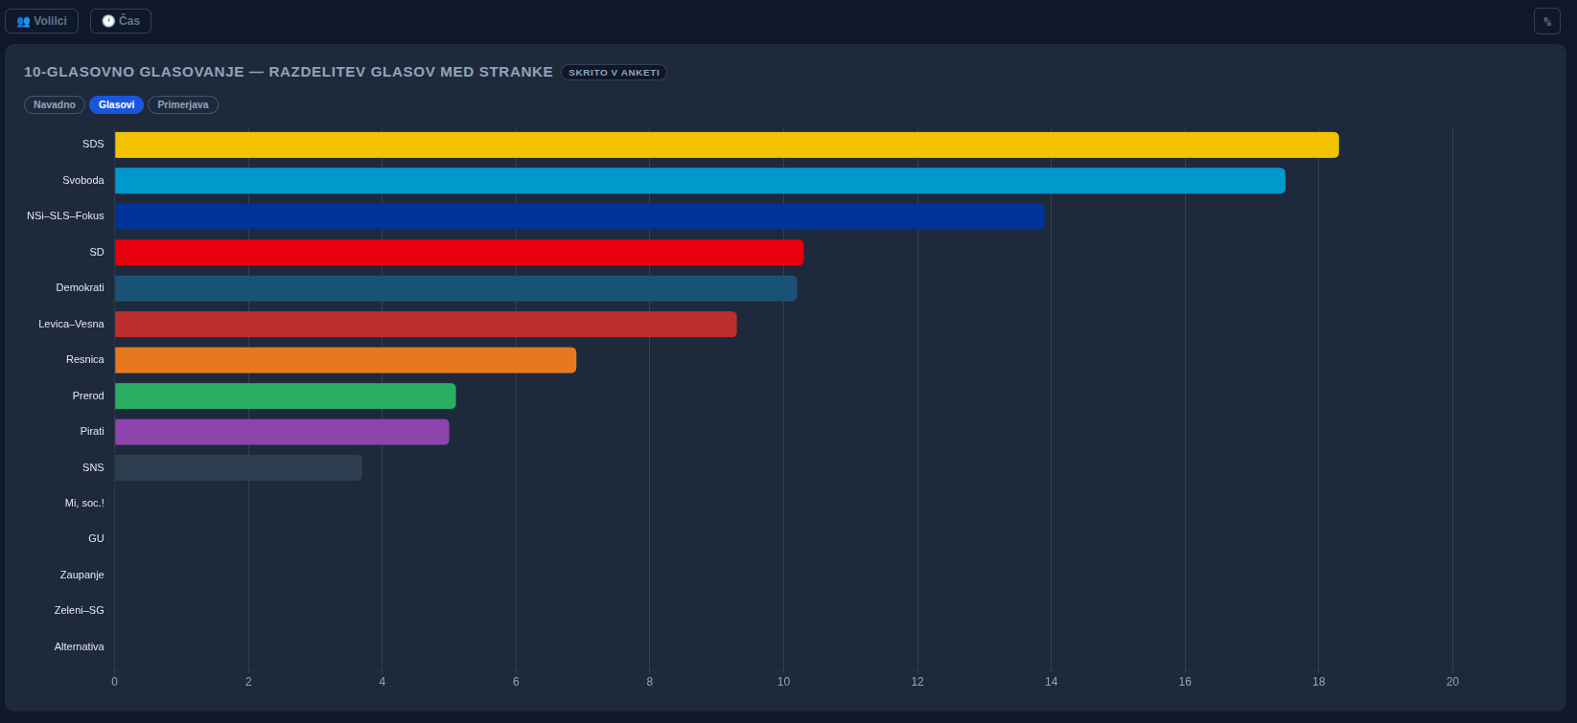The width and height of the screenshot is (1577, 723).
Task: Click the x-axis value 6
Action: [x=516, y=682]
